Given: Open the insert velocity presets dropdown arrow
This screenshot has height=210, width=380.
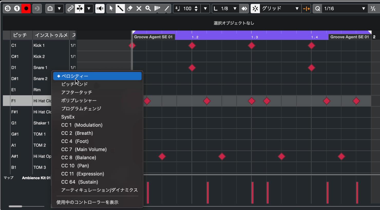Looking at the screenshot, I should [205, 8].
